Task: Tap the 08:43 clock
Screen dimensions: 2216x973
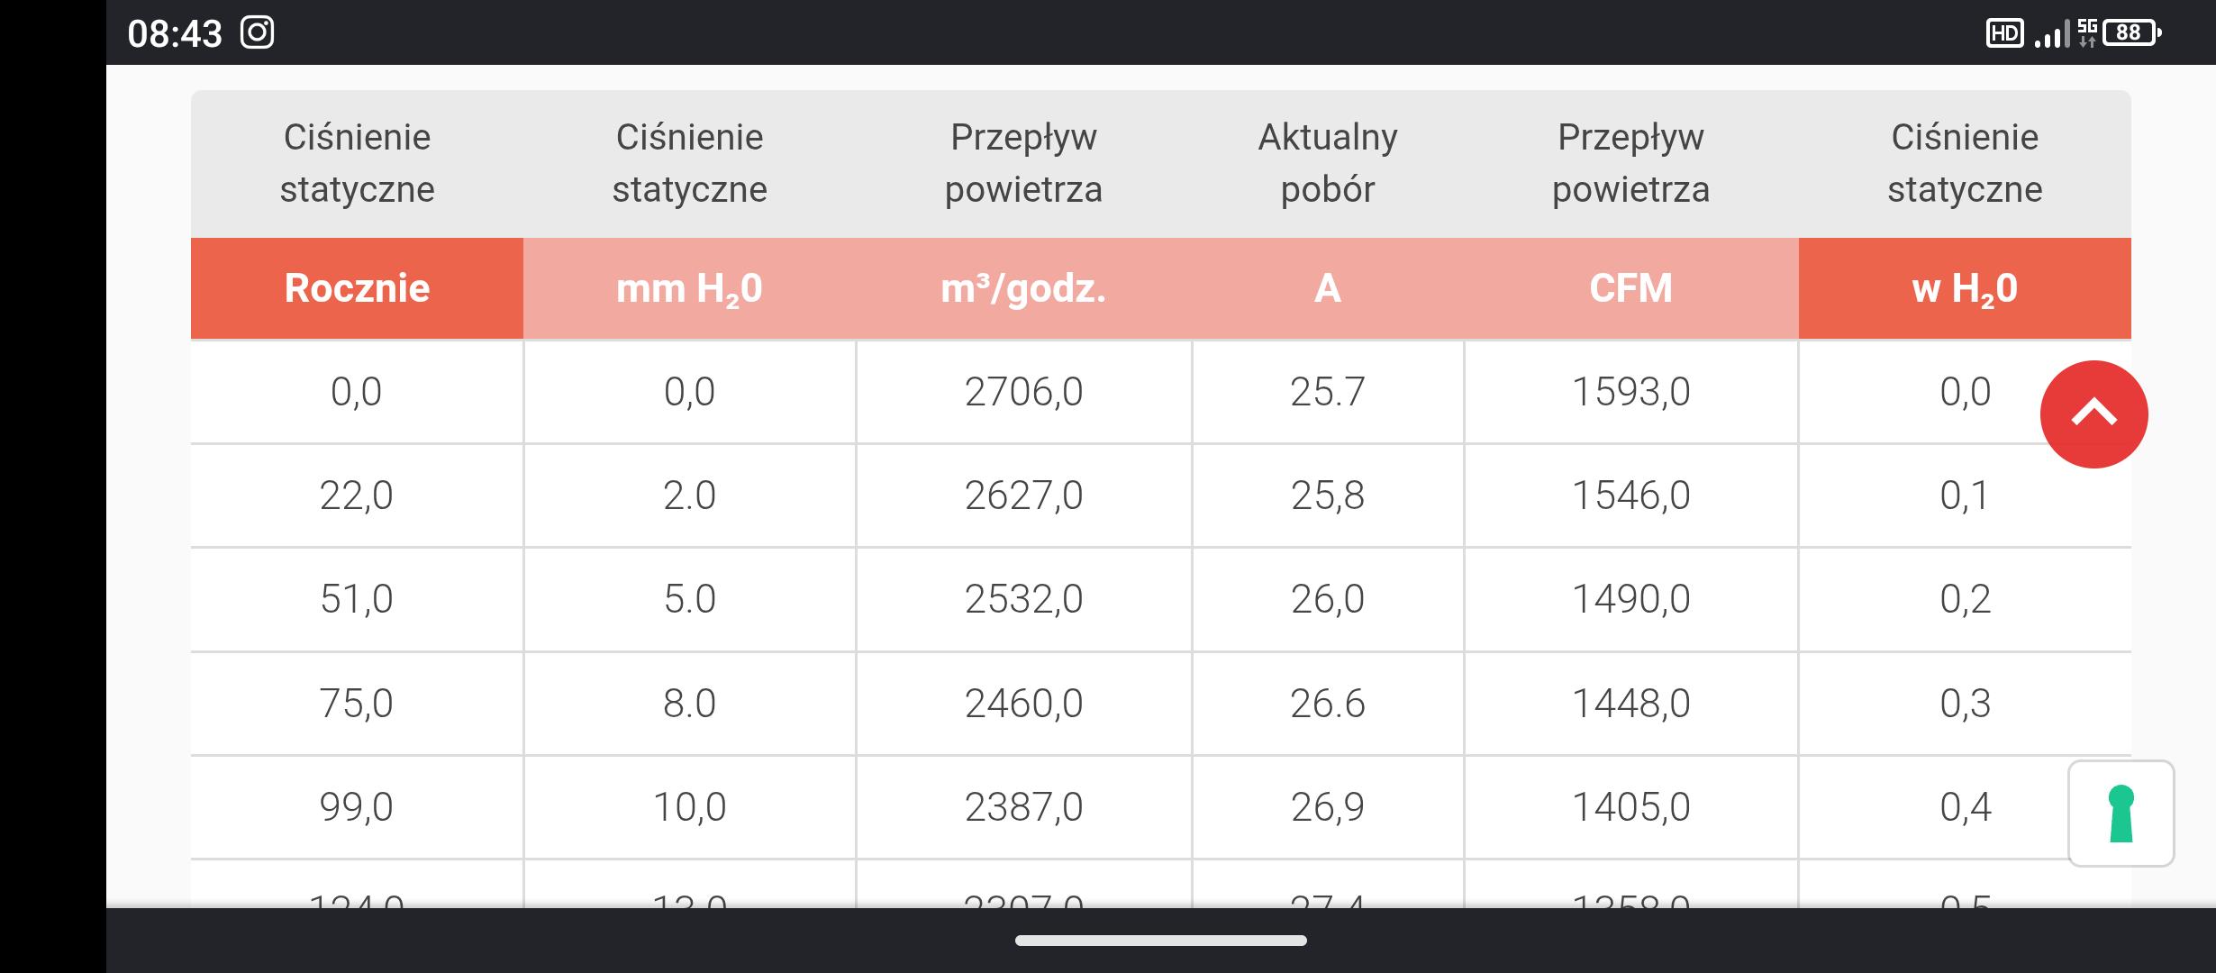Action: point(175,33)
